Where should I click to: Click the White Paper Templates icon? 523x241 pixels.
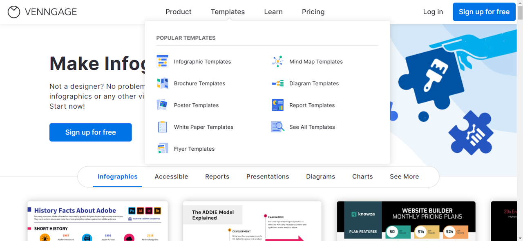pos(162,127)
